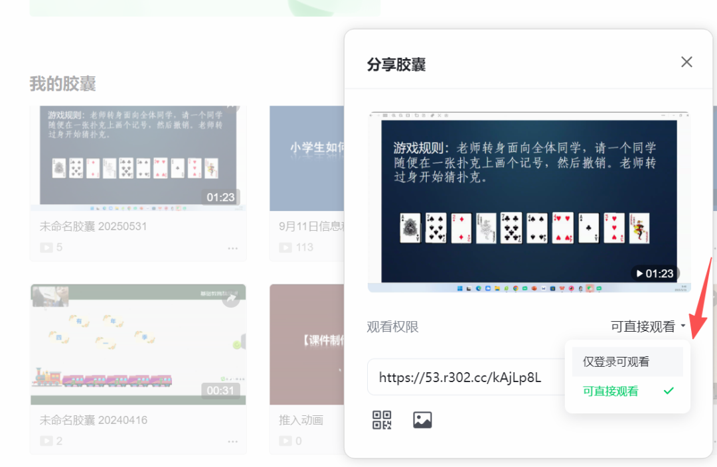Click share arrow on 未命名胶囊 20240416 thumbnail
This screenshot has height=467, width=717.
pyautogui.click(x=232, y=300)
